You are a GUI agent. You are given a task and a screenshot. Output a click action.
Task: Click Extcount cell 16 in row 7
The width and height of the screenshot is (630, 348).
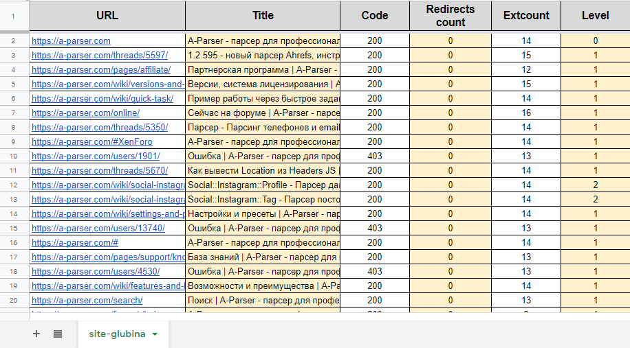click(x=526, y=113)
